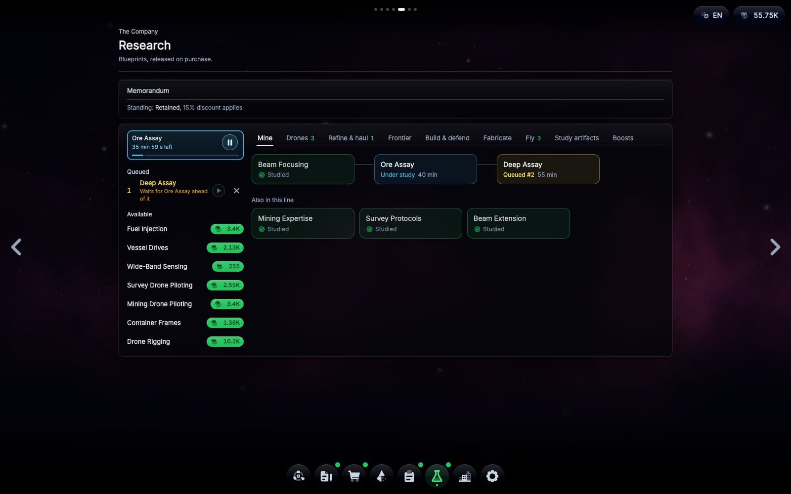Pause the Ore Assay research

pyautogui.click(x=230, y=143)
